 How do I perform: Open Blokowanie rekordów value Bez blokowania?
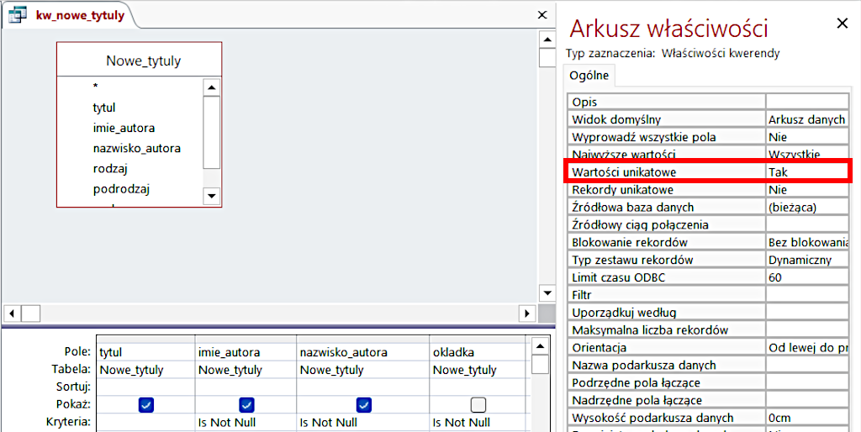[808, 243]
